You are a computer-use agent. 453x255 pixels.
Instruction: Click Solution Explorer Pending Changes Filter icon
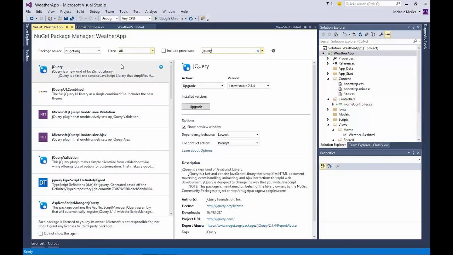[345, 34]
